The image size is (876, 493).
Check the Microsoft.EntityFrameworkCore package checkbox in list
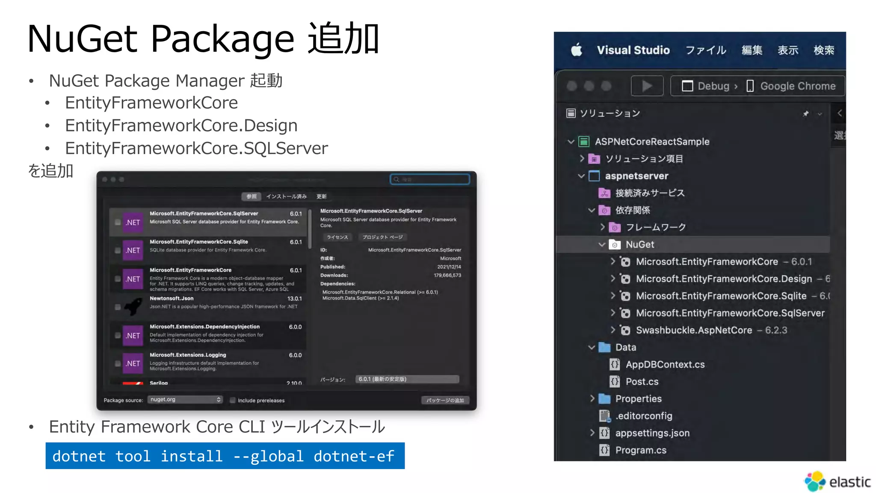pos(118,279)
